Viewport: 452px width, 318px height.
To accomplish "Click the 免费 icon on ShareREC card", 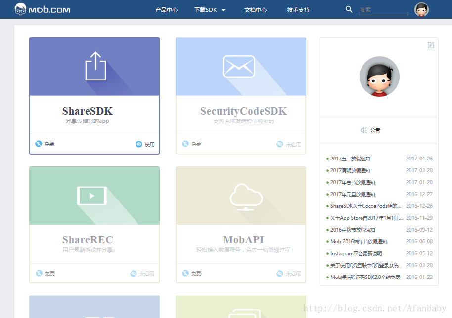I will coord(39,273).
